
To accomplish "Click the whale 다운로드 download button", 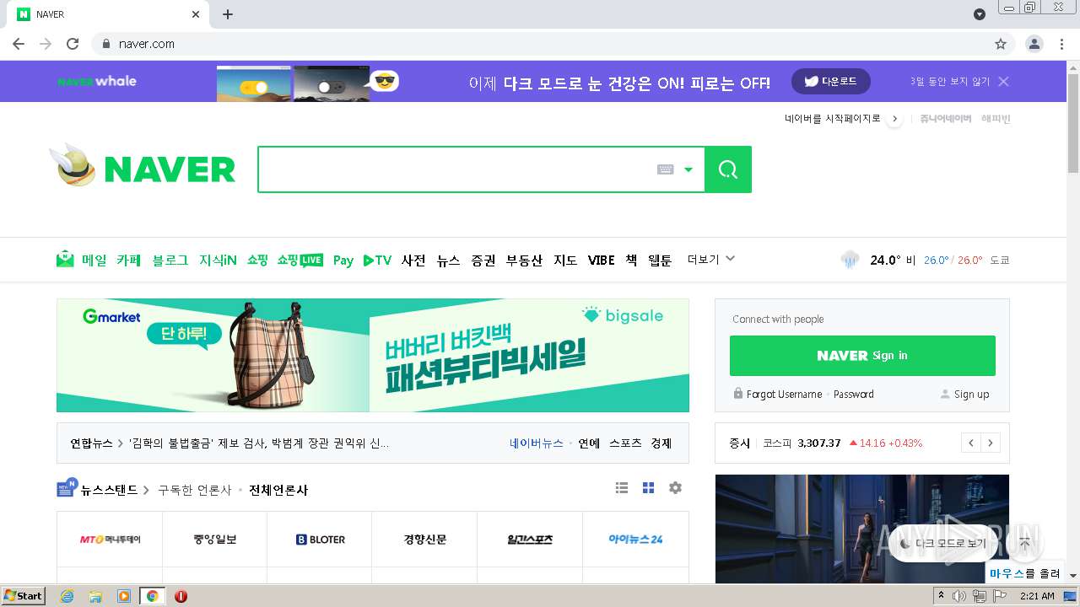I will point(830,82).
